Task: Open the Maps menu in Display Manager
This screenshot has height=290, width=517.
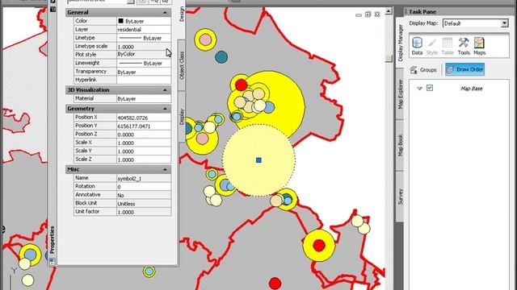Action: (x=479, y=46)
